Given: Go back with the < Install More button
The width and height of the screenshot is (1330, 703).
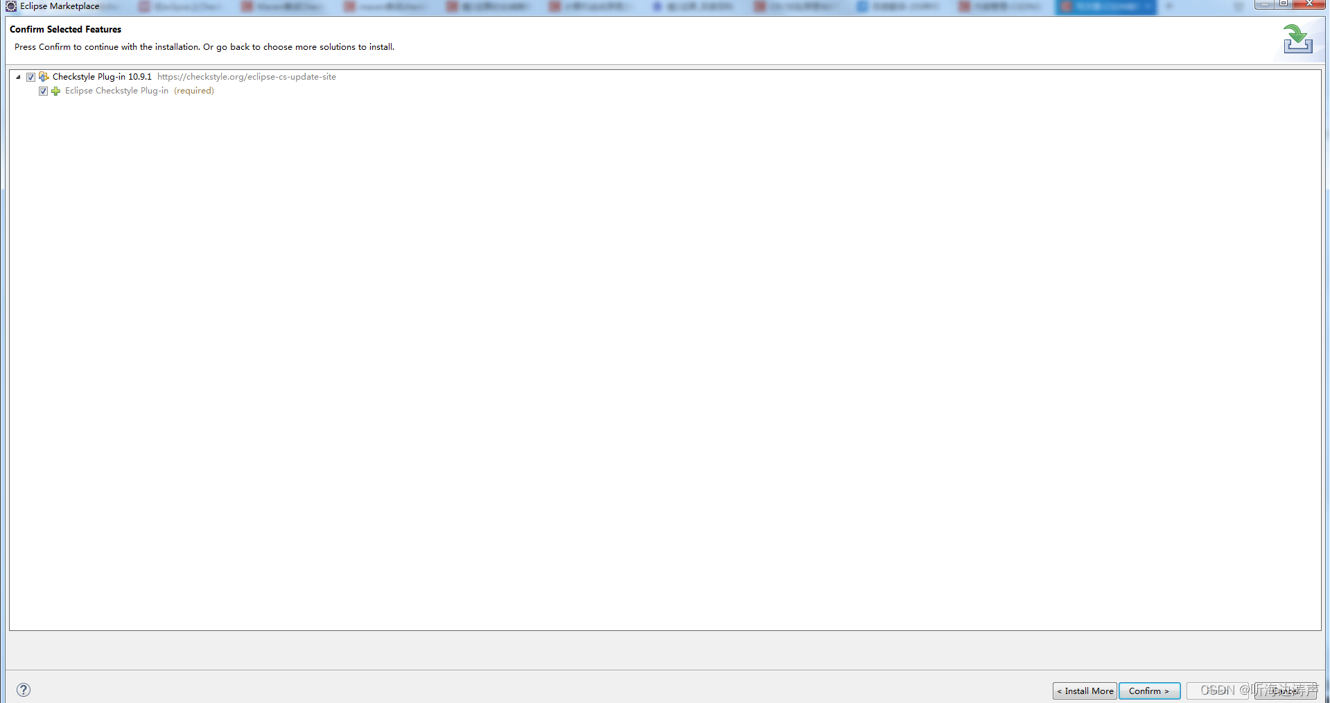Looking at the screenshot, I should pos(1085,691).
